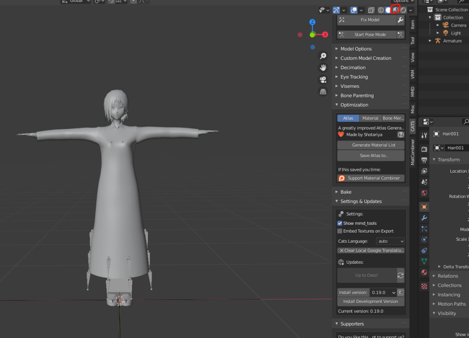The height and width of the screenshot is (338, 469).
Task: Click the Fix Model magic wand button
Action: tap(367, 20)
